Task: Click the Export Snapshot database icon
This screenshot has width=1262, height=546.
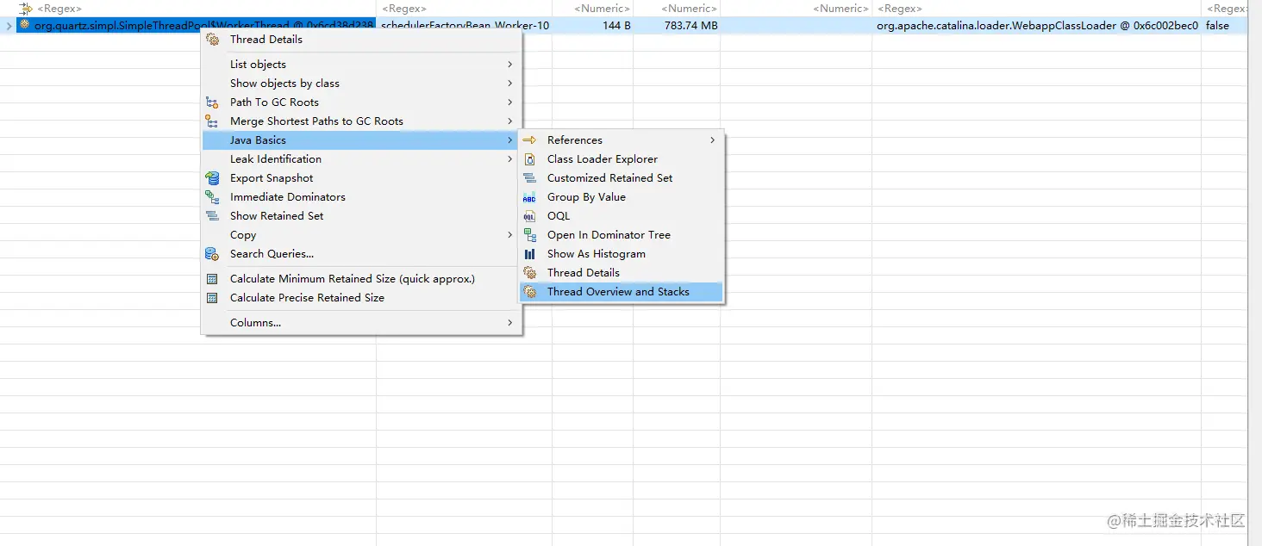Action: (212, 178)
